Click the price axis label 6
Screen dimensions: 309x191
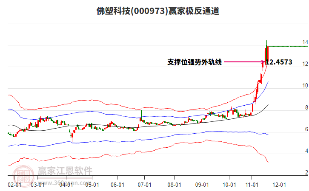[306, 129]
